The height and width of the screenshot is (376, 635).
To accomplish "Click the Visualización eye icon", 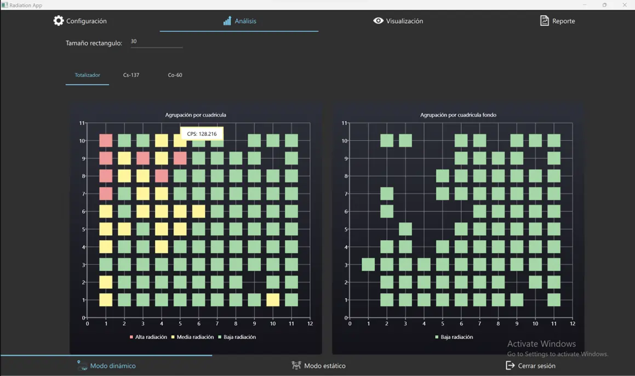I will coord(378,20).
